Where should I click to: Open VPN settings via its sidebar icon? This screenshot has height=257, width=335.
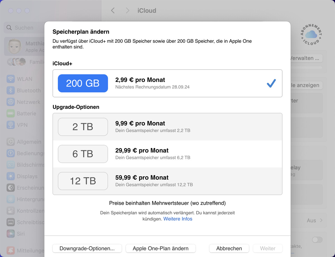[x=10, y=125]
